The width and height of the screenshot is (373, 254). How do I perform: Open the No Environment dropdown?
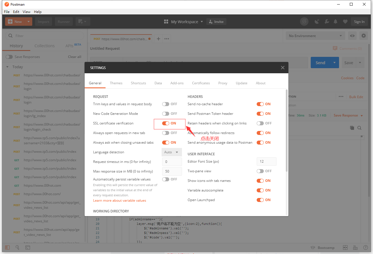point(315,36)
